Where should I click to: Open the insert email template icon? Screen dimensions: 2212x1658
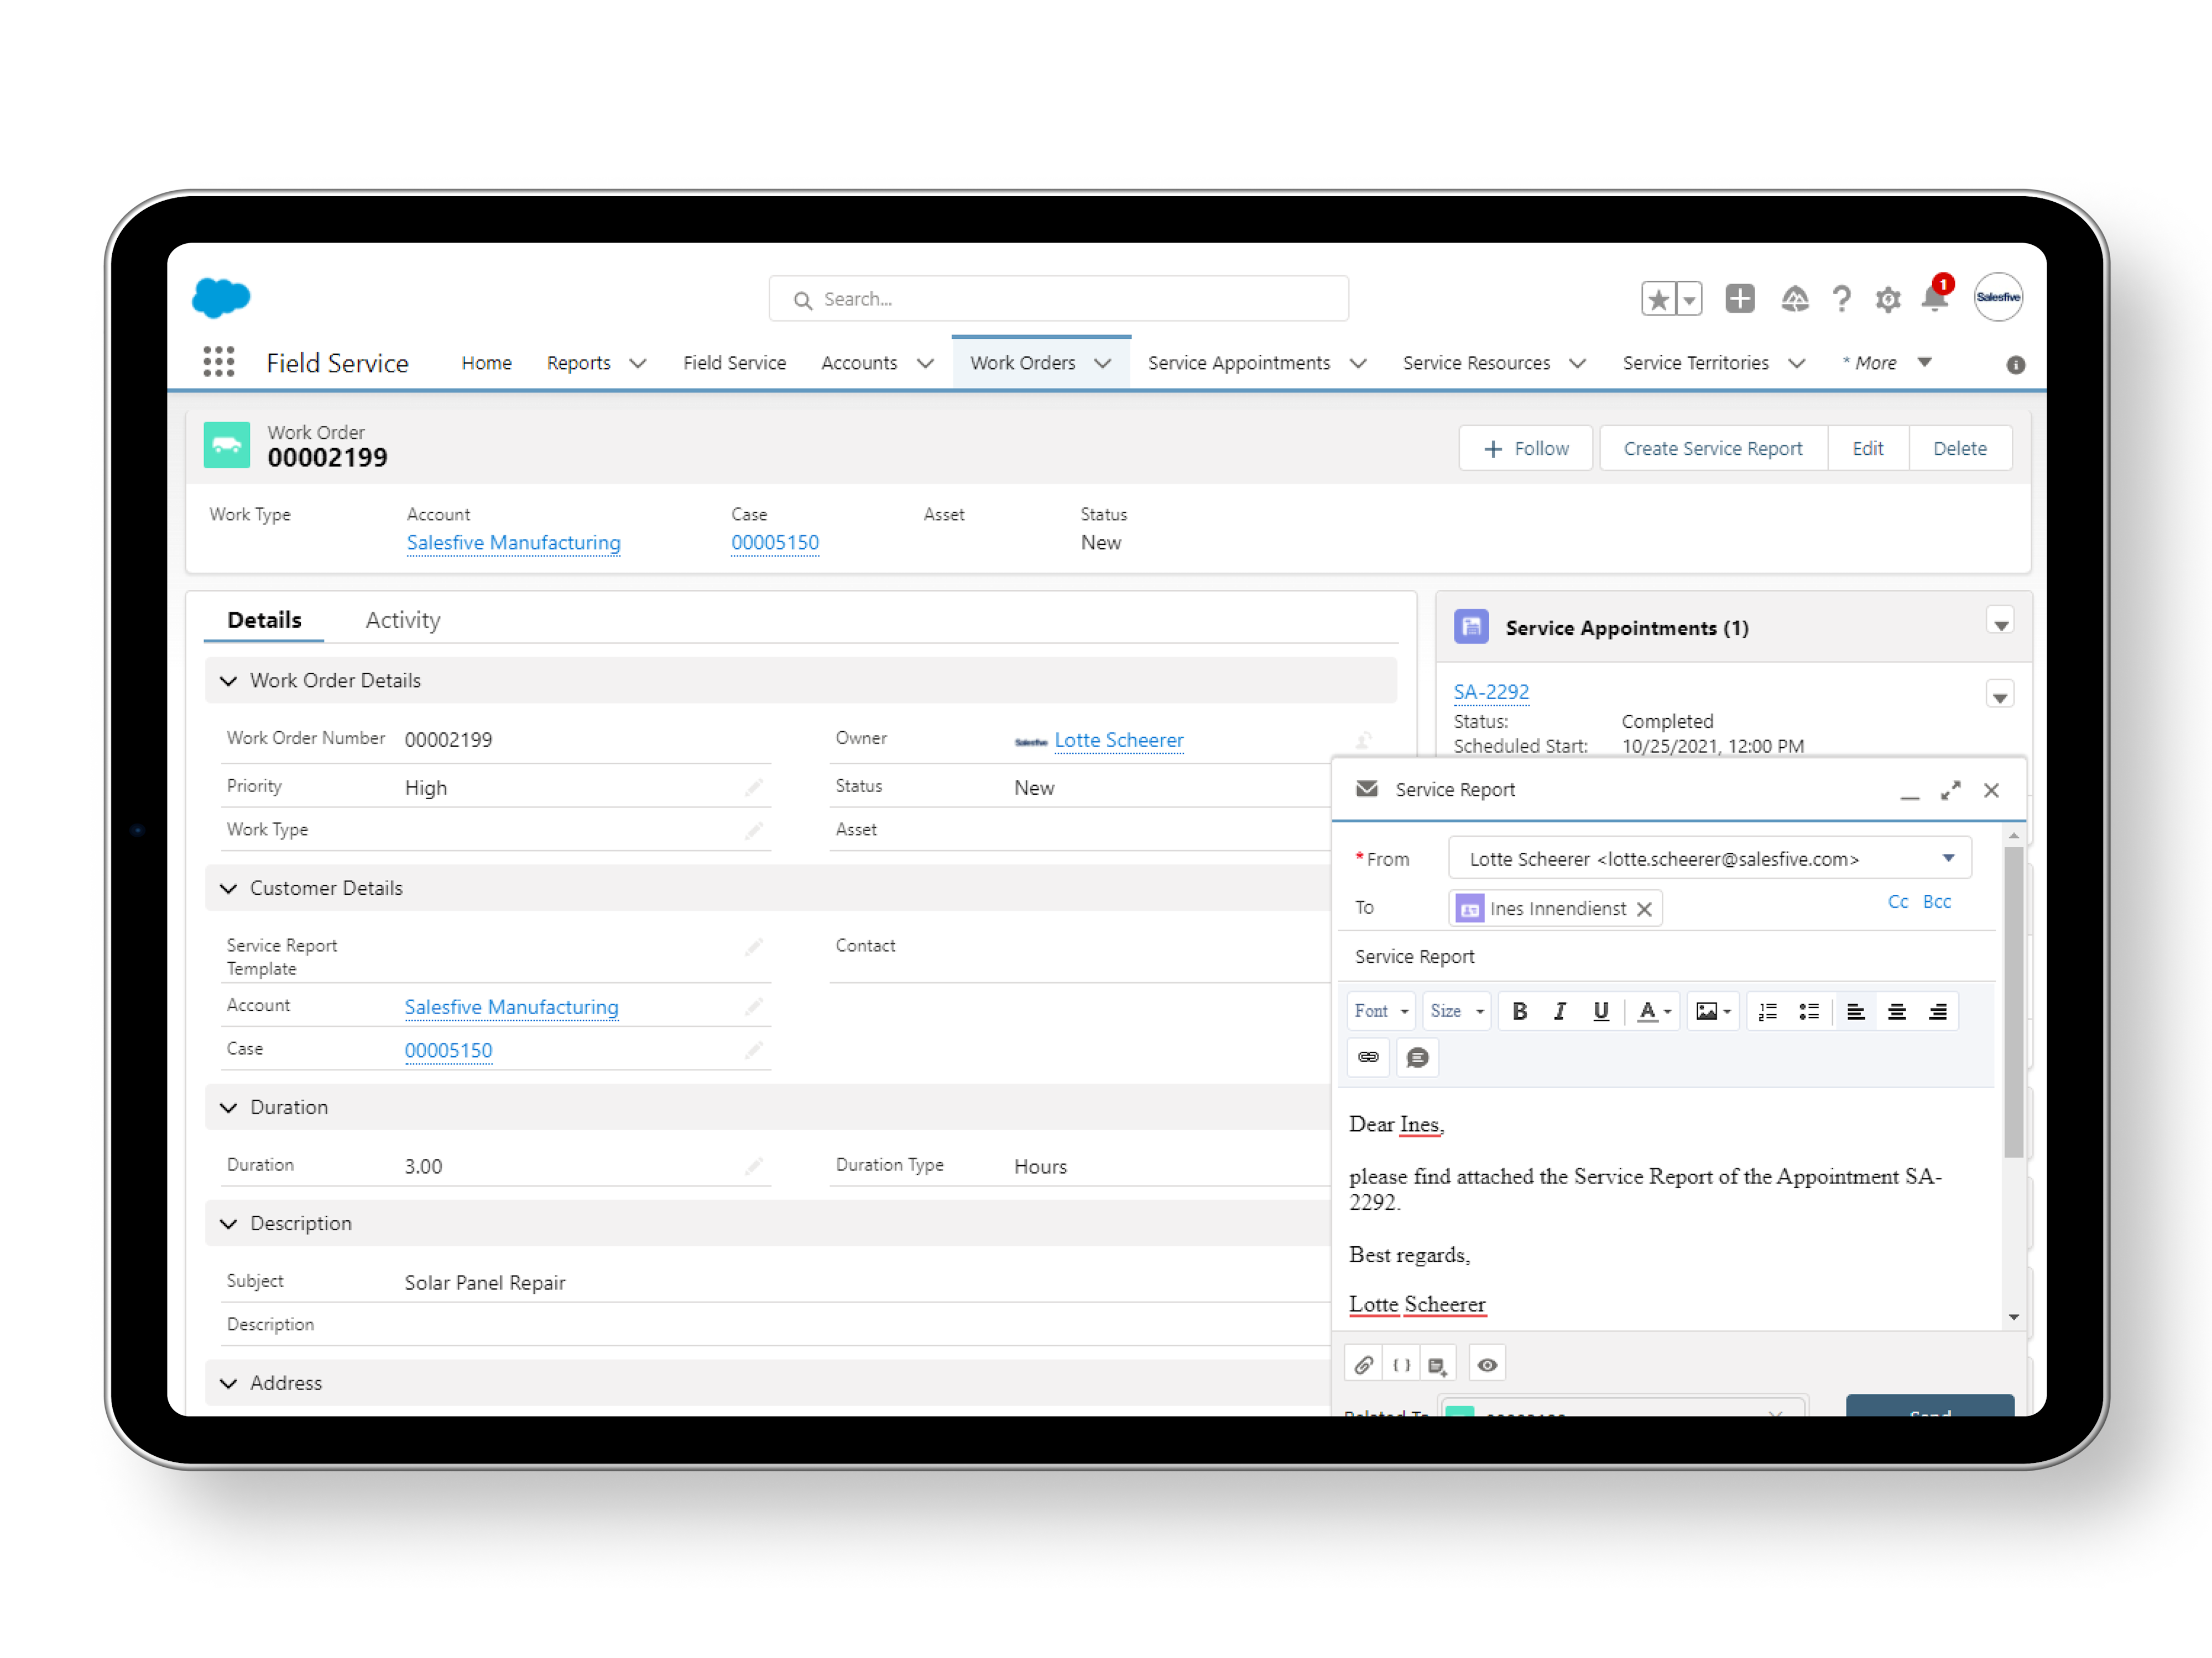1437,1365
